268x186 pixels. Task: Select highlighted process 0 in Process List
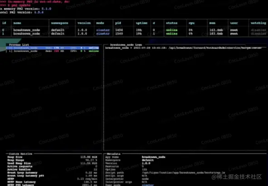53,48
